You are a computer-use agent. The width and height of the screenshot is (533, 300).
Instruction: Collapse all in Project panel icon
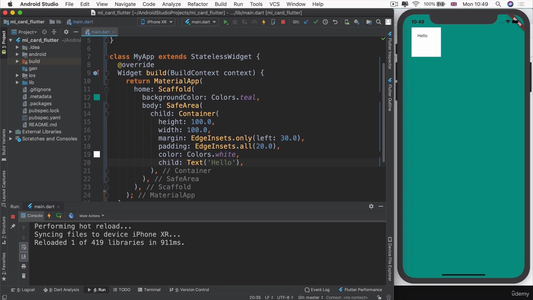pos(54,32)
